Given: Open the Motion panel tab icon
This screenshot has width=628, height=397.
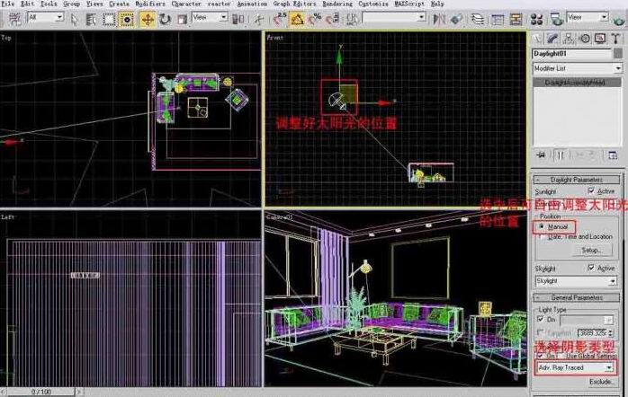Looking at the screenshot, I should [585, 39].
